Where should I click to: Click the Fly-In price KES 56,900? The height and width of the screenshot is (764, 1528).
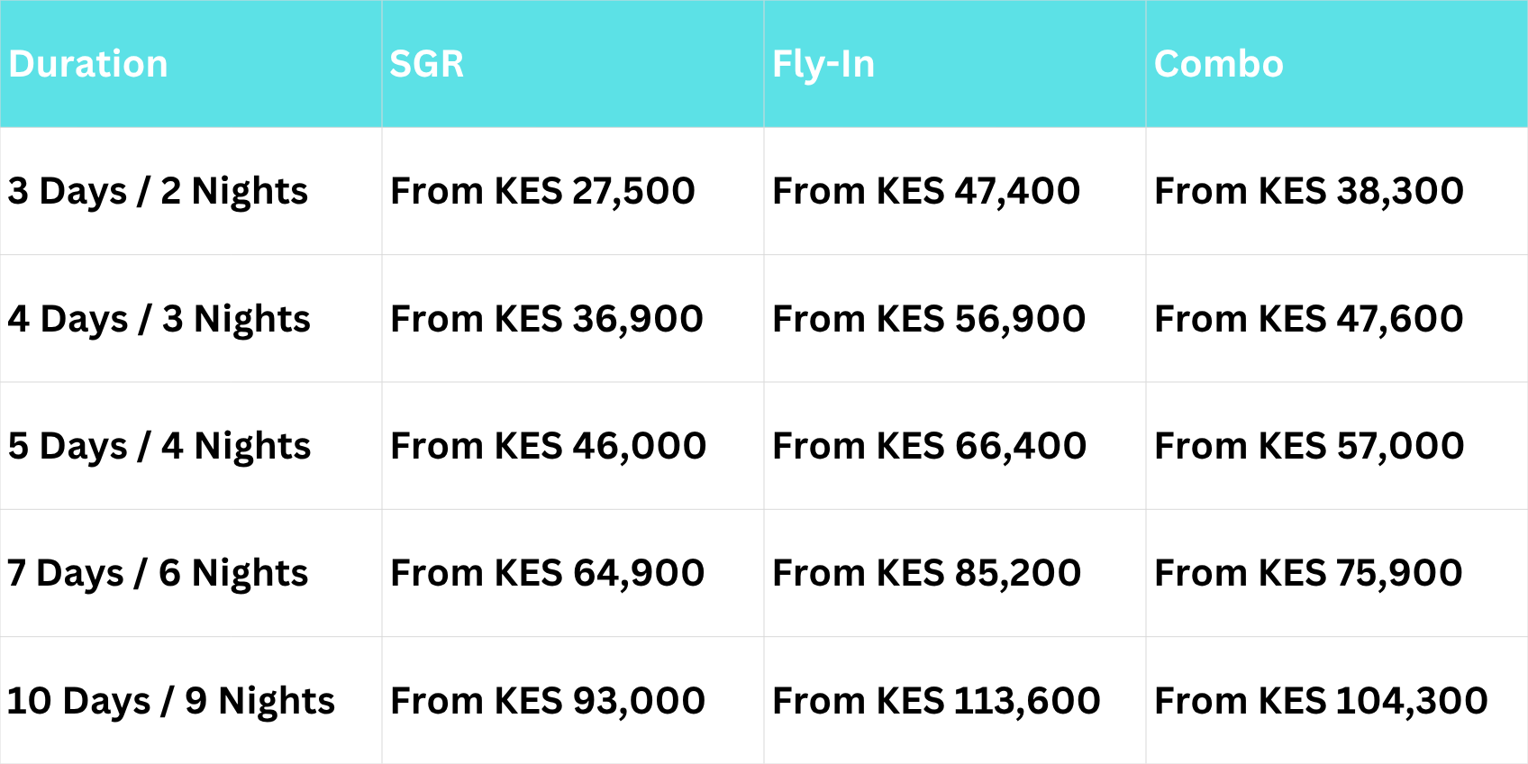929,319
